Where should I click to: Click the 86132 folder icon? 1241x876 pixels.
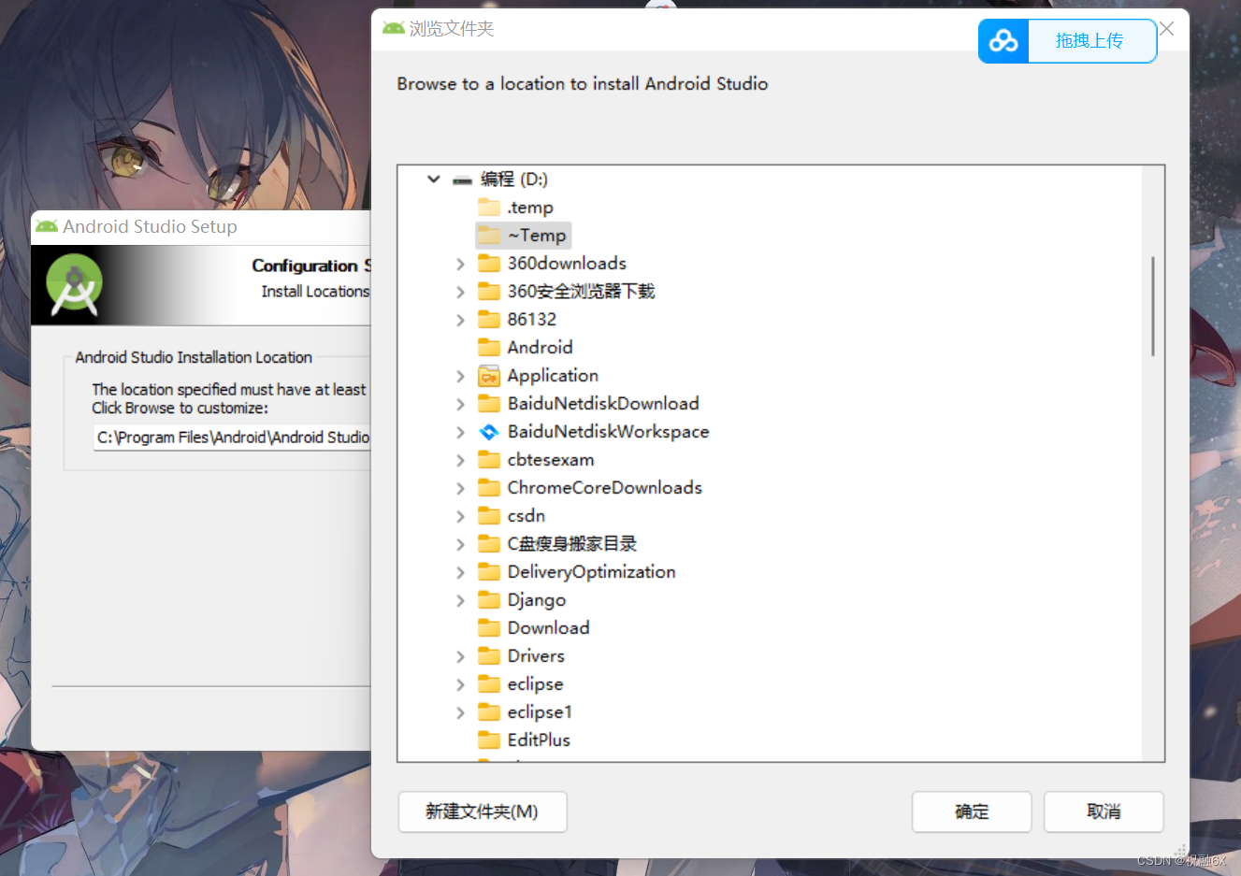point(489,319)
